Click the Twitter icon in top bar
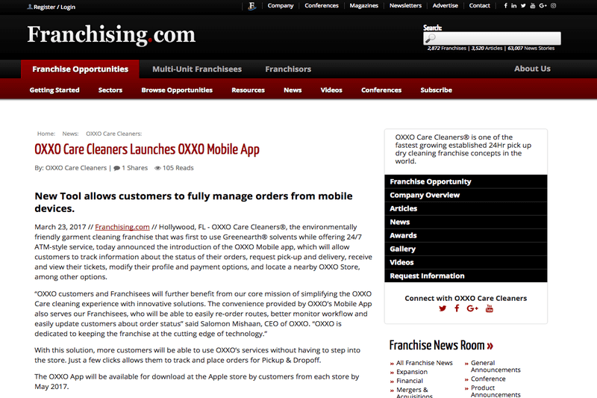The height and width of the screenshot is (398, 597). [x=524, y=6]
